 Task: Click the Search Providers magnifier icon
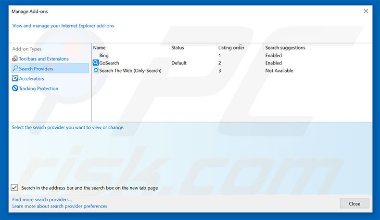point(15,69)
